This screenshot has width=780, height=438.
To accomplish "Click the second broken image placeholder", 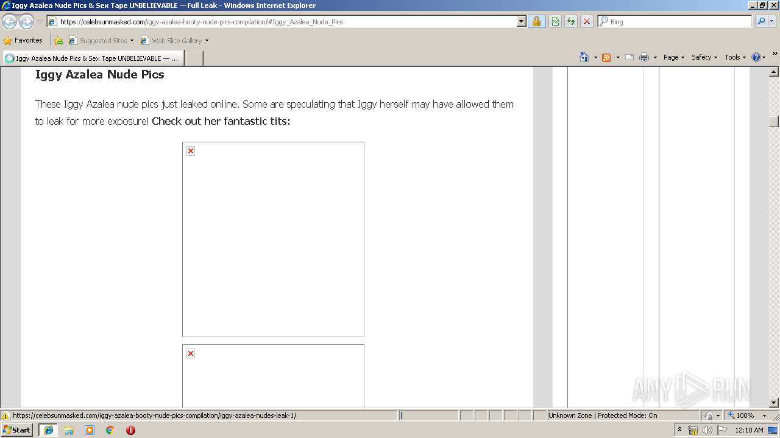I will click(274, 376).
